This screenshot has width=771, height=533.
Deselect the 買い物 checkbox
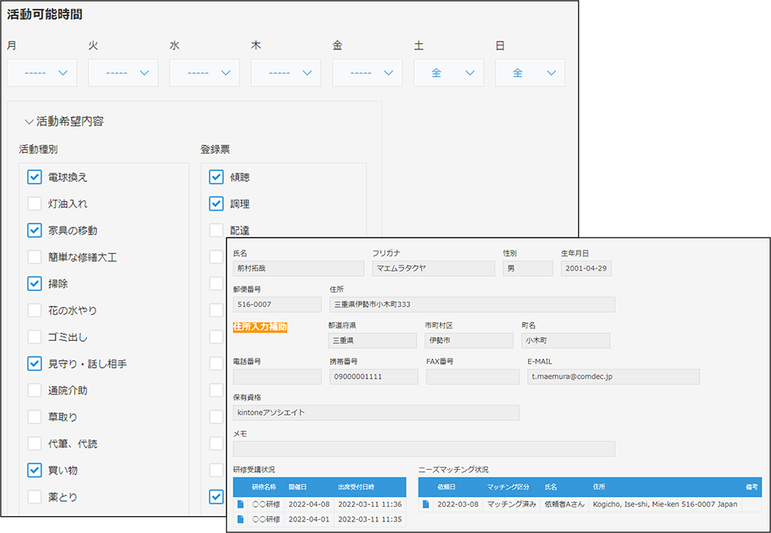(34, 470)
